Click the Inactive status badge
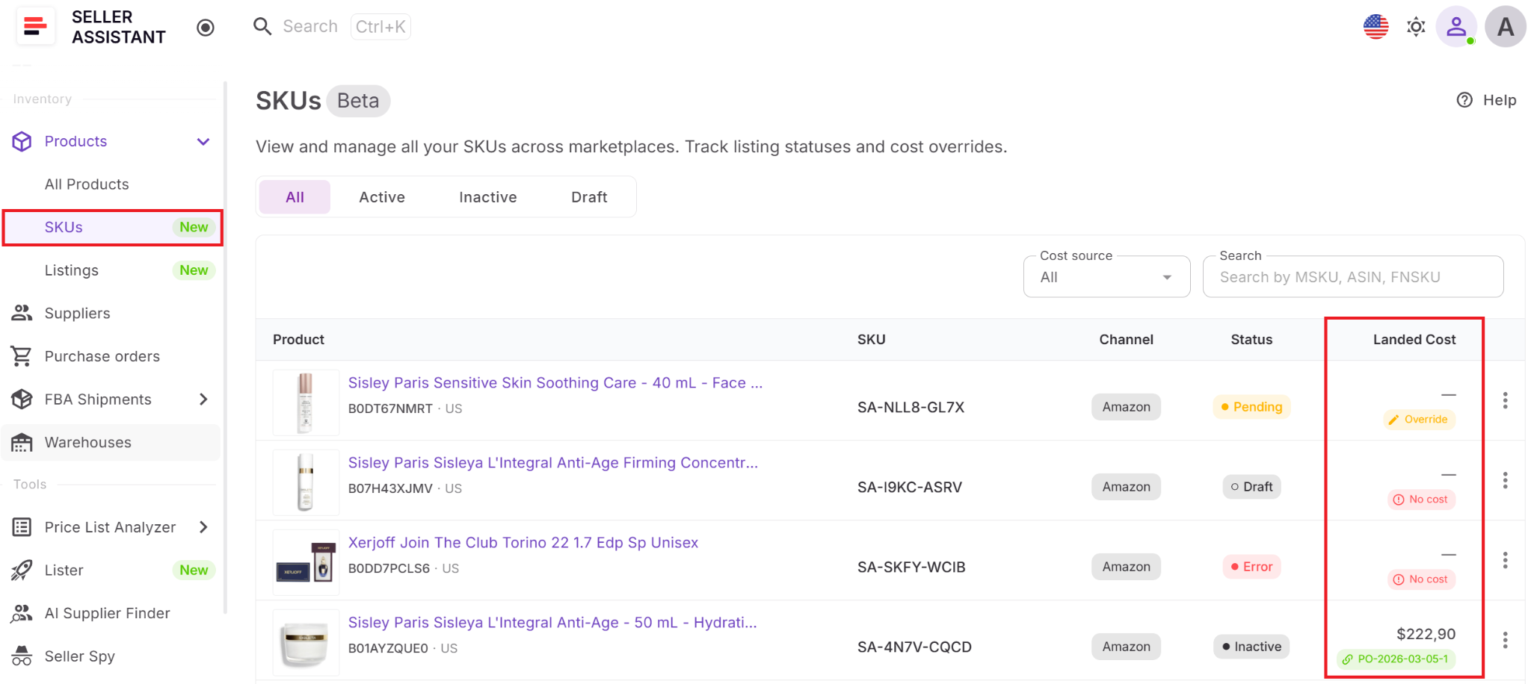The image size is (1531, 684). (x=1252, y=647)
